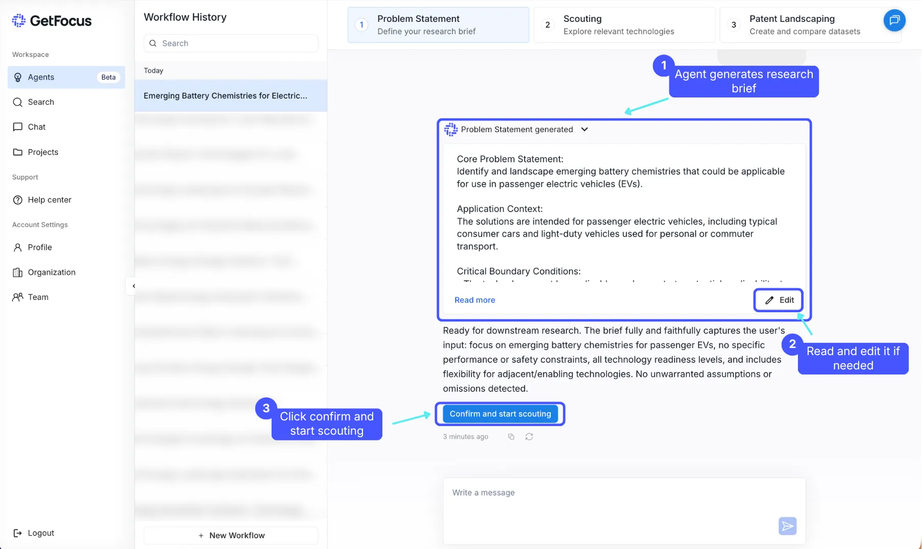Click the magnifier in workflow search box

point(153,43)
